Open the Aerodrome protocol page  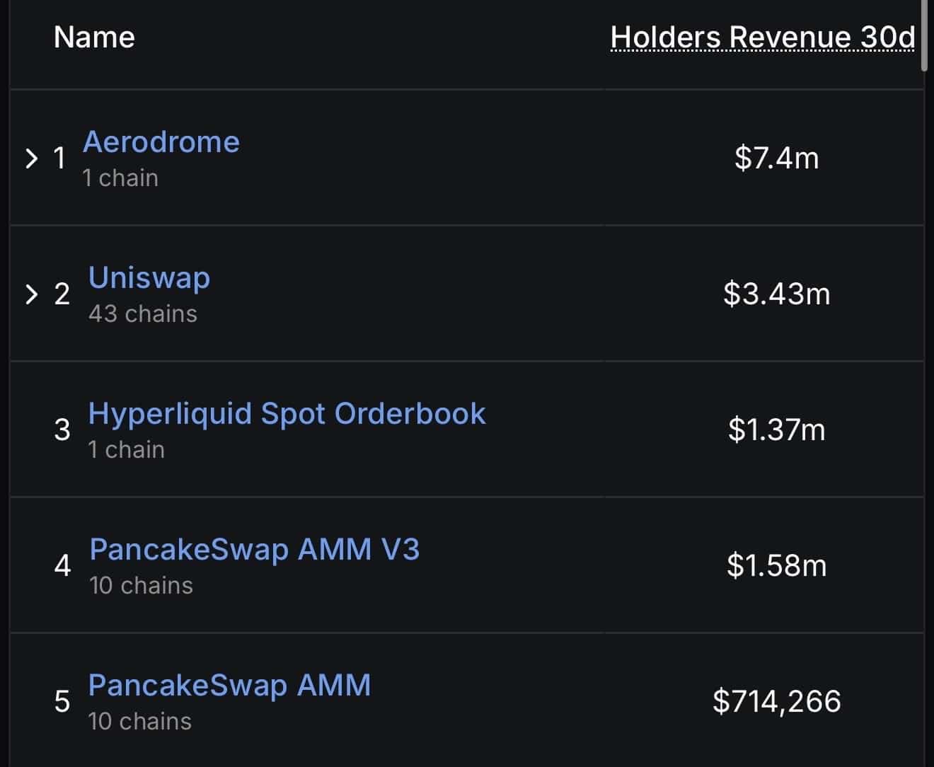point(161,142)
